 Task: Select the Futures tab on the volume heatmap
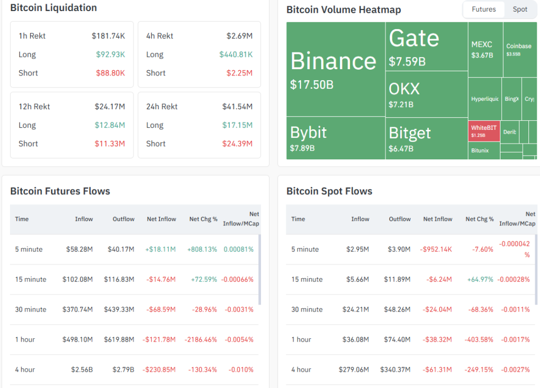coord(484,9)
